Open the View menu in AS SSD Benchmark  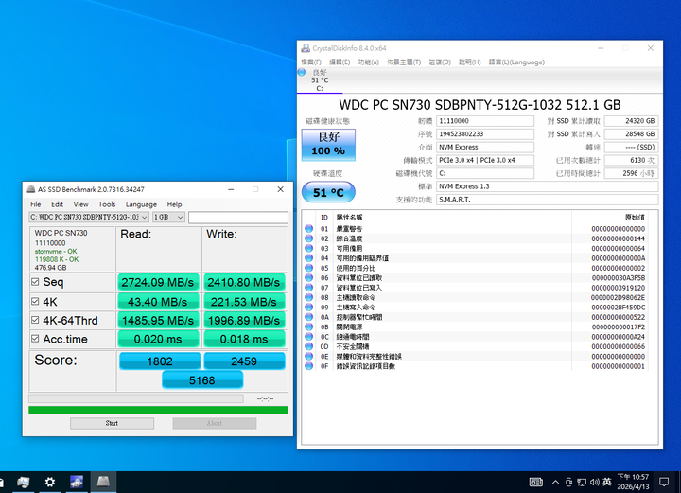coord(80,204)
